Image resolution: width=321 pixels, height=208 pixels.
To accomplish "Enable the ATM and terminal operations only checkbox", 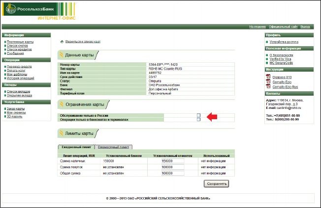I will point(198,119).
